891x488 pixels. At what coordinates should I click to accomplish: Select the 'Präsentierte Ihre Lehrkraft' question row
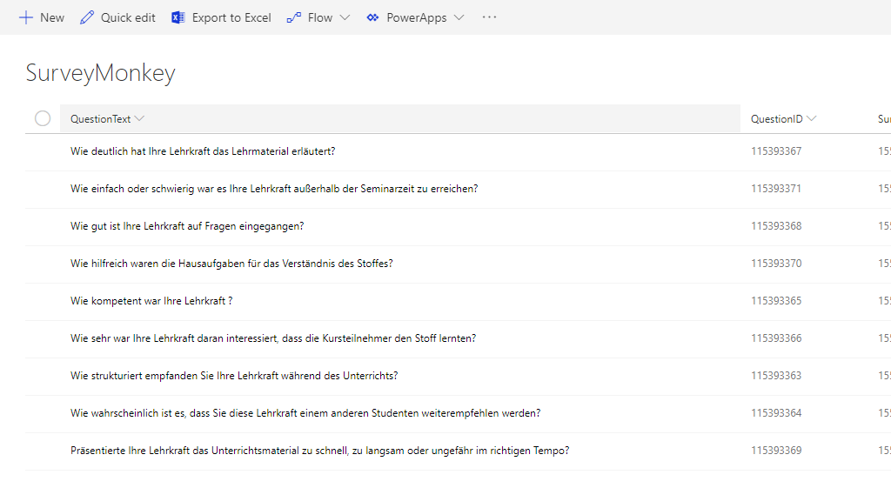[x=43, y=451]
